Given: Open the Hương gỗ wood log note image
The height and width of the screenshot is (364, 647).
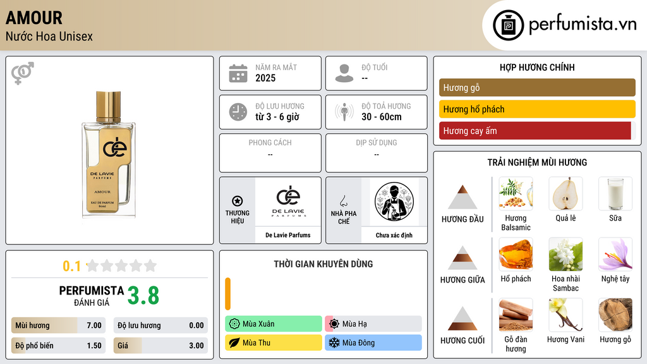Looking at the screenshot, I should click(x=615, y=315).
